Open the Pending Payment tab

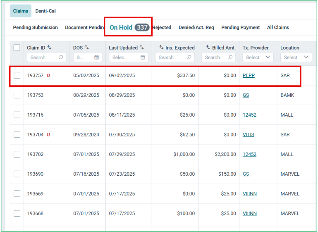click(x=241, y=27)
